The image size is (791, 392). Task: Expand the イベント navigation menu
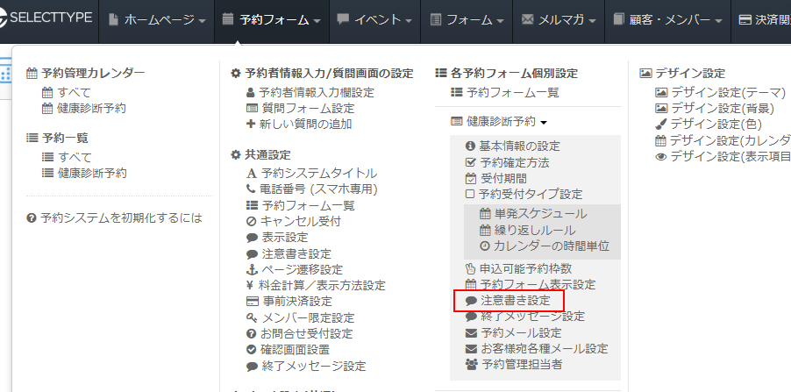[x=374, y=19]
